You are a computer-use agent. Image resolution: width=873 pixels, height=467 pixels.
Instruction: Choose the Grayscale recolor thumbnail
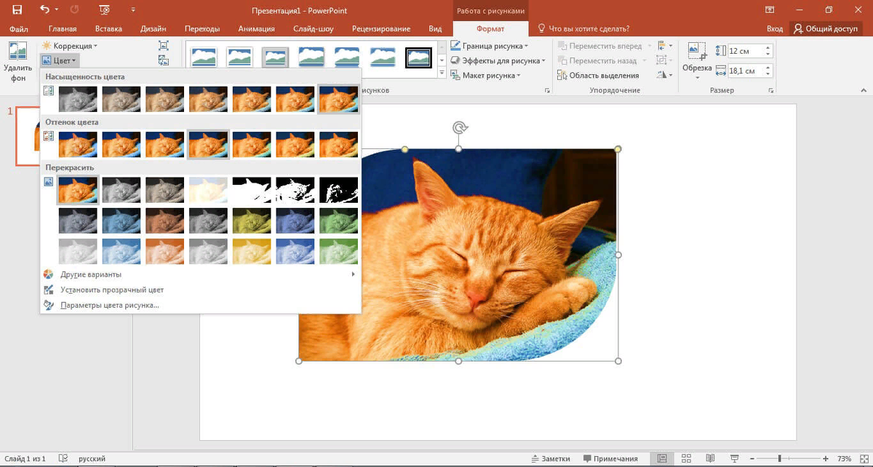tap(121, 190)
